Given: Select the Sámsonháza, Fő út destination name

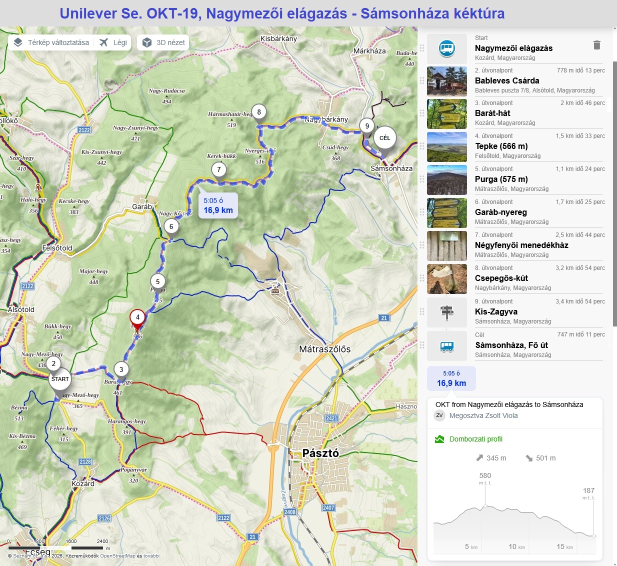Looking at the screenshot, I should coord(511,345).
